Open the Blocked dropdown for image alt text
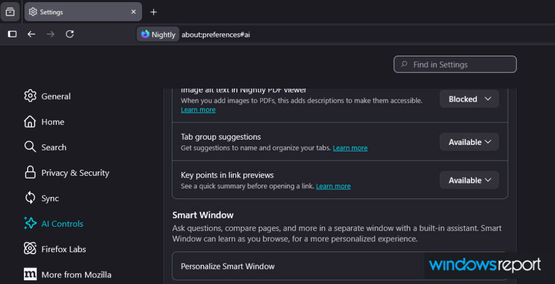This screenshot has width=555, height=284. 469,99
